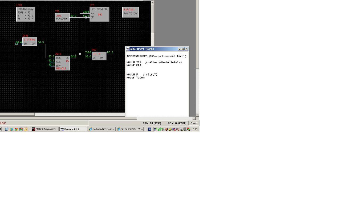
Task: Click the Check button in status bar
Action: (193, 123)
